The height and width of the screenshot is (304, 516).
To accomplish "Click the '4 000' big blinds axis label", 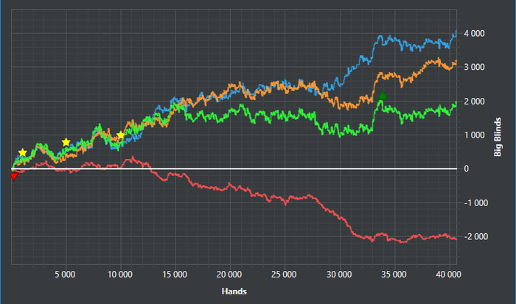I will (474, 34).
